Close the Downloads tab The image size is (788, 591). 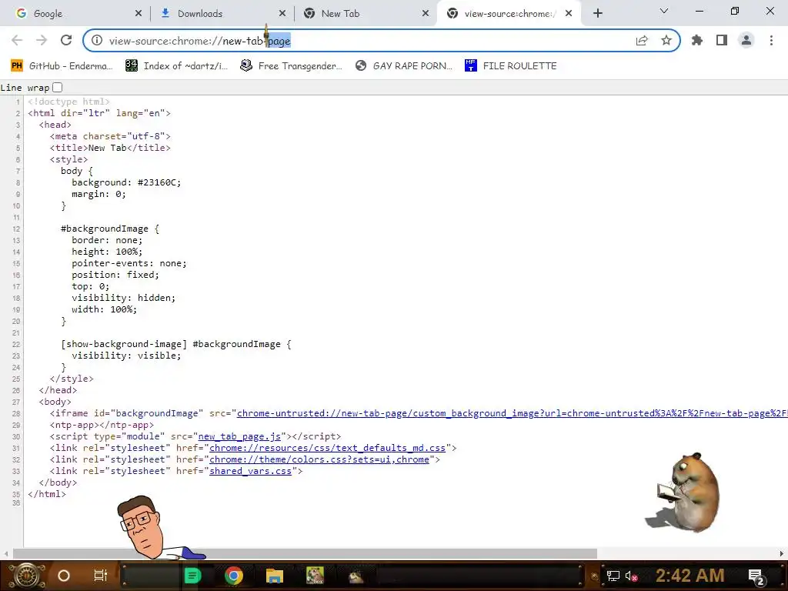tap(282, 14)
